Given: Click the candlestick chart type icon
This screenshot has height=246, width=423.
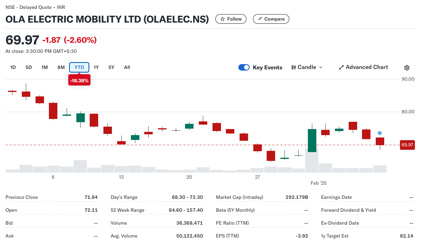Looking at the screenshot, I should [293, 67].
